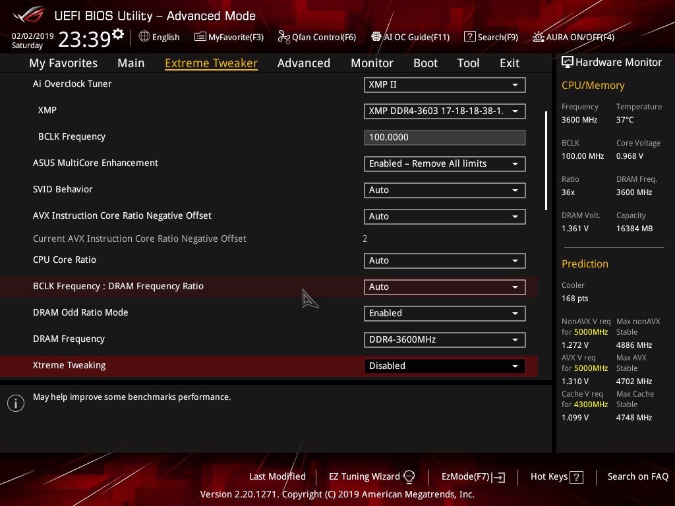The width and height of the screenshot is (675, 506).
Task: Open BCLK Frequency : DRAM Frequency Ratio dropdown
Action: point(445,287)
